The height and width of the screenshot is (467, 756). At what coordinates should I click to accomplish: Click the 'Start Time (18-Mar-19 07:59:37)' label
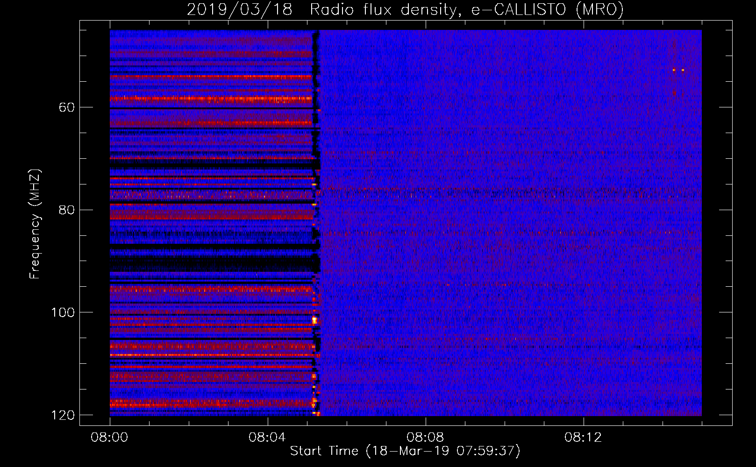(x=405, y=451)
